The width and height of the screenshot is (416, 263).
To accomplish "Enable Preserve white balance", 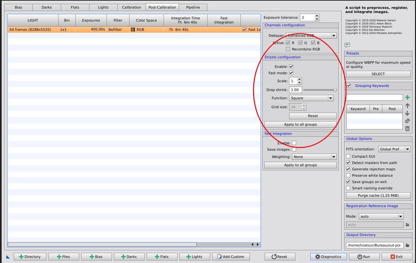I will [x=348, y=175].
